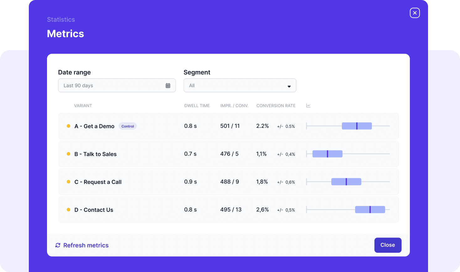Close the Metrics dialog via X icon
The image size is (460, 272).
tap(415, 13)
